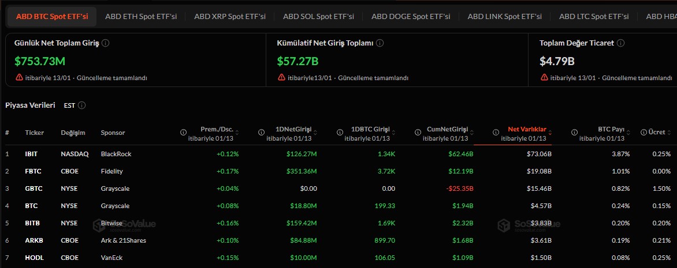Click info icon left of CumNetGirişi header
This screenshot has width=677, height=268.
pyautogui.click(x=417, y=133)
